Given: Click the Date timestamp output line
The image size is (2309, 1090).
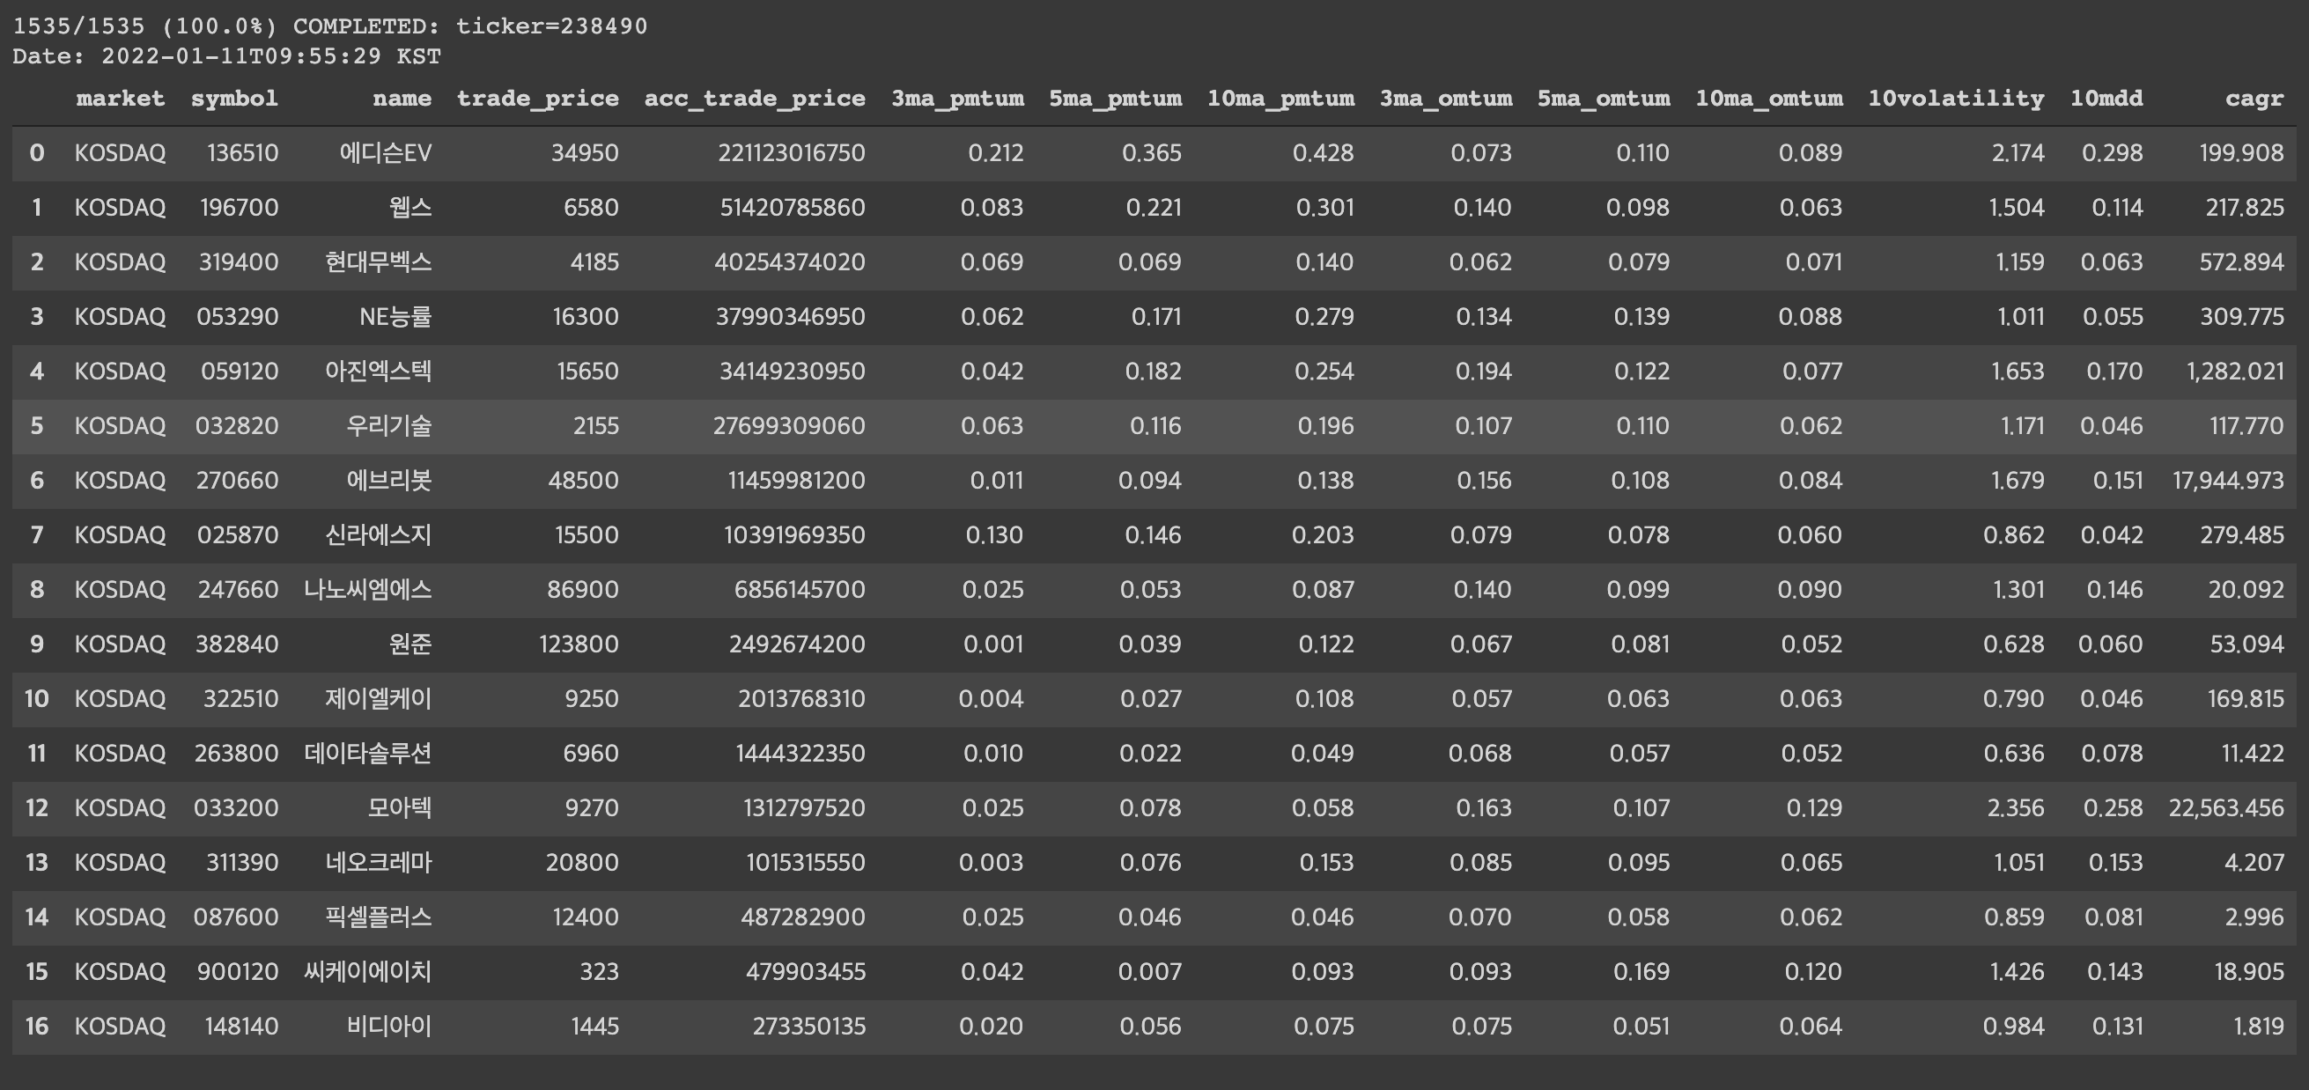Looking at the screenshot, I should click(227, 56).
